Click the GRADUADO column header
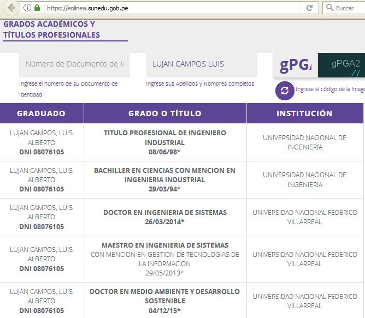The height and width of the screenshot is (318, 365). (x=41, y=113)
